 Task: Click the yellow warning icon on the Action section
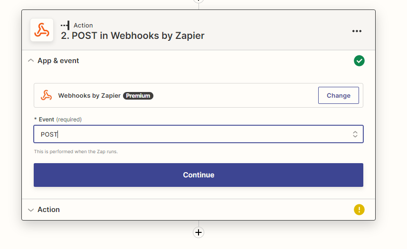[359, 210]
